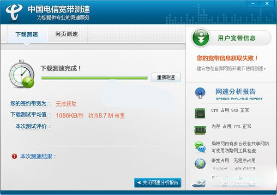Click the 您的宽带信息获取失败！ message
The height and width of the screenshot is (195, 277).
pyautogui.click(x=228, y=58)
